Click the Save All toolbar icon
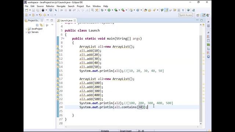This screenshot has width=235, height=132. [37, 10]
